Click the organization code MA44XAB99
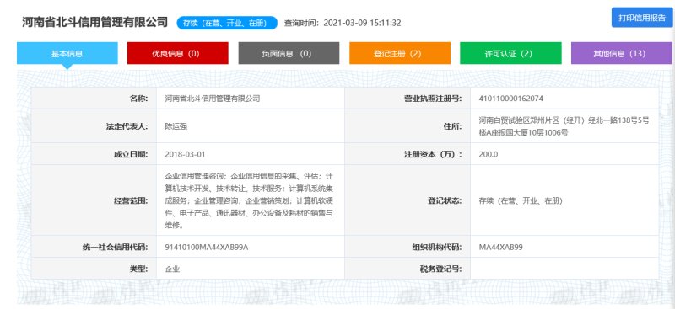 click(500, 247)
